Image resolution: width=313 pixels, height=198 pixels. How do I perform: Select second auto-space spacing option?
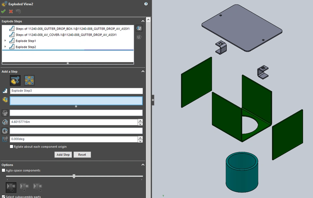pyautogui.click(x=24, y=187)
